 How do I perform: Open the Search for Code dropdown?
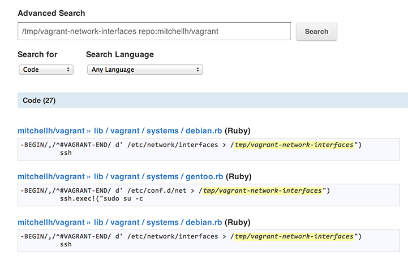46,70
